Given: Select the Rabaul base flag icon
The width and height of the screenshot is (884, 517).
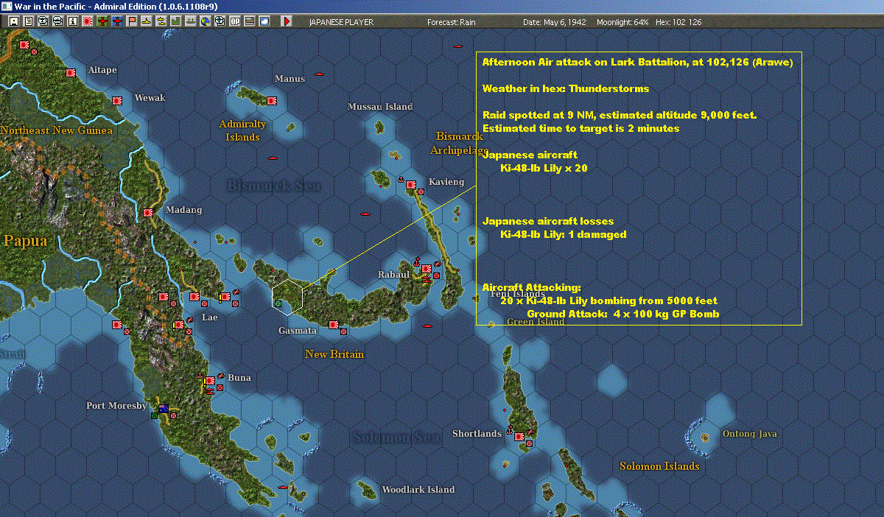Looking at the screenshot, I should coord(427,270).
